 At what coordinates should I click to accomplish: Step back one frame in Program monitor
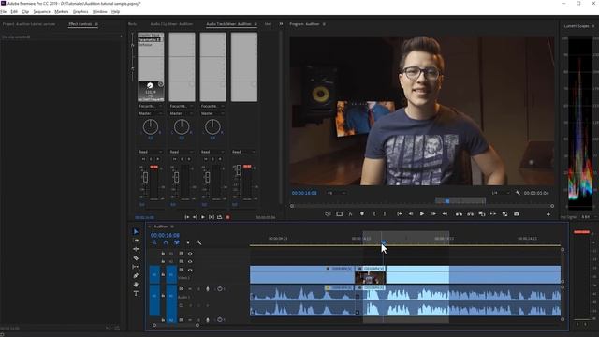(411, 214)
